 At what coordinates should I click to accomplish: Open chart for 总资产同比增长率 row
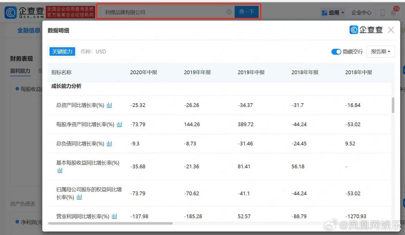pos(109,105)
